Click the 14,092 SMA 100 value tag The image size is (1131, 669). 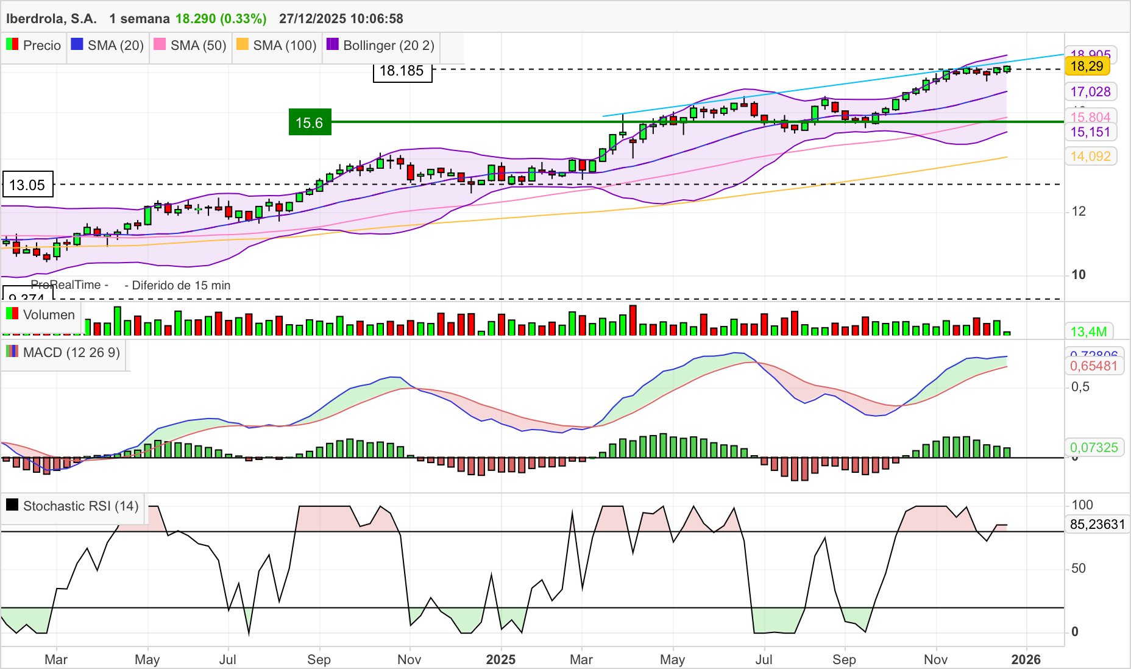[1091, 157]
